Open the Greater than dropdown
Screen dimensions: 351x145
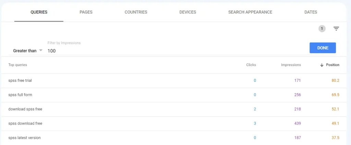pyautogui.click(x=27, y=51)
